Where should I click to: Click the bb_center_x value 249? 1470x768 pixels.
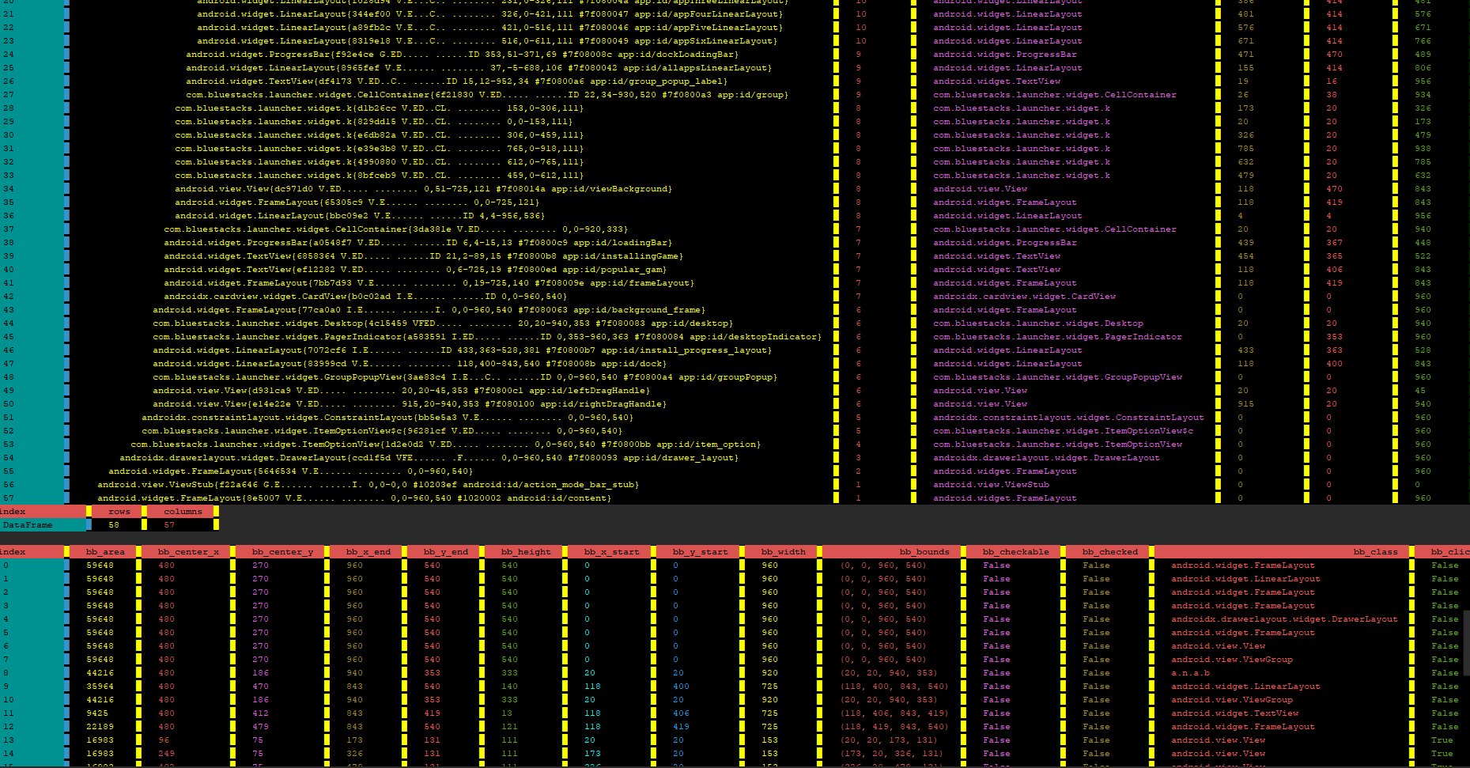click(166, 753)
